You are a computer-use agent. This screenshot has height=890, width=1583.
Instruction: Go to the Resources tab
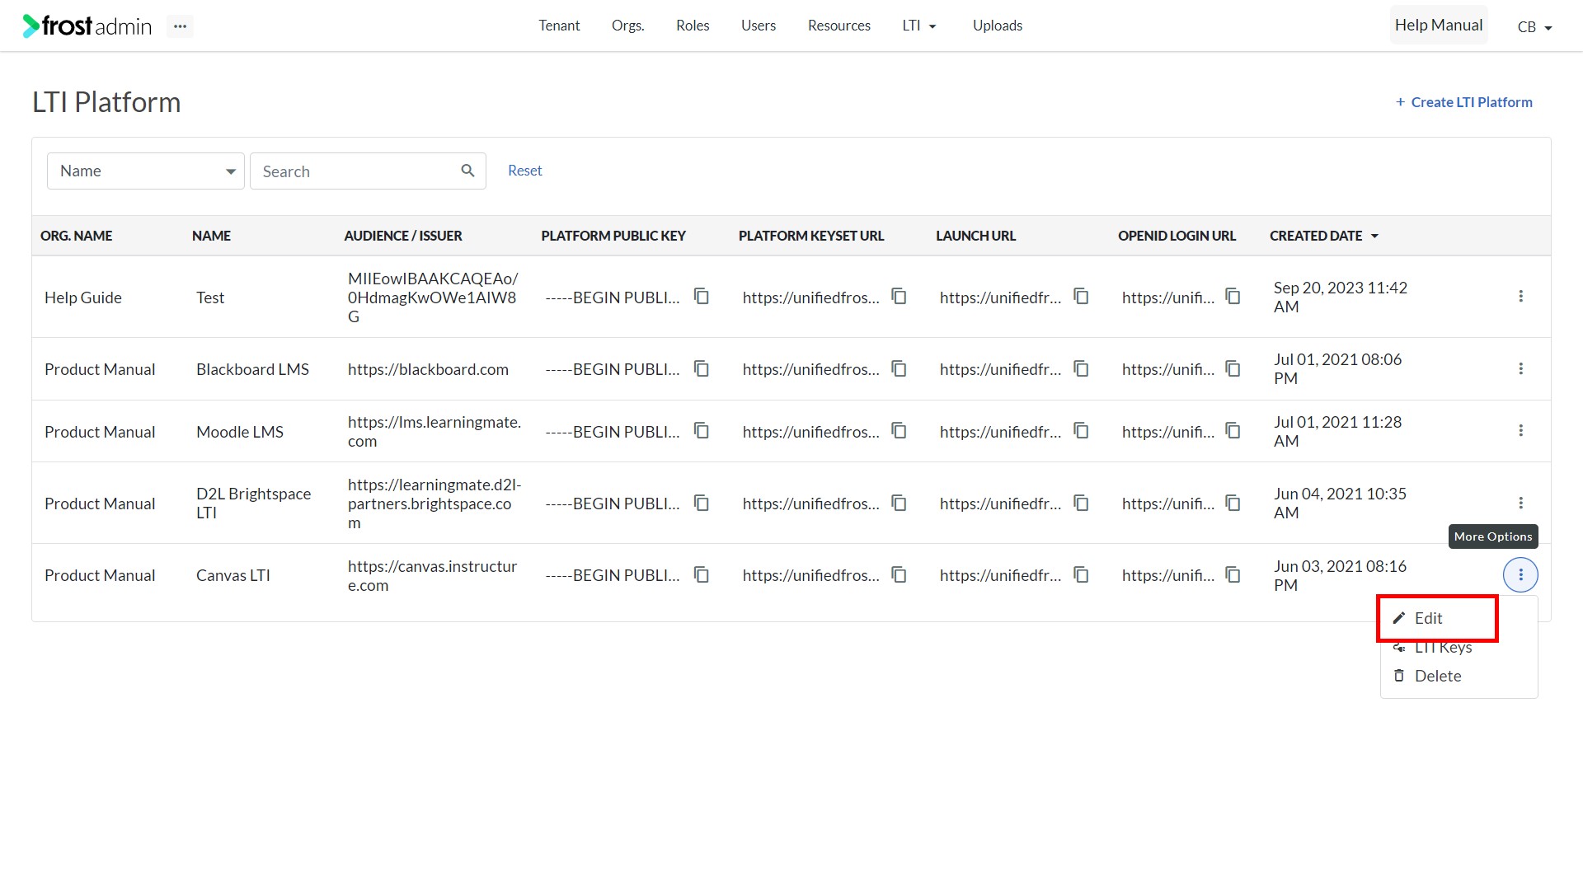click(x=838, y=26)
